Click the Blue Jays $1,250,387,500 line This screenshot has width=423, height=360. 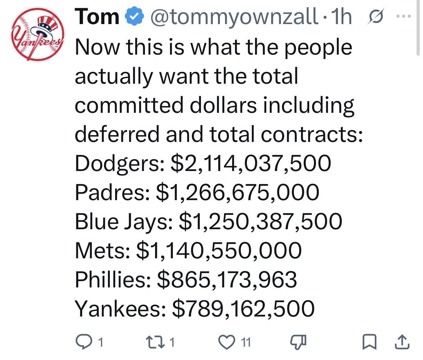[208, 221]
